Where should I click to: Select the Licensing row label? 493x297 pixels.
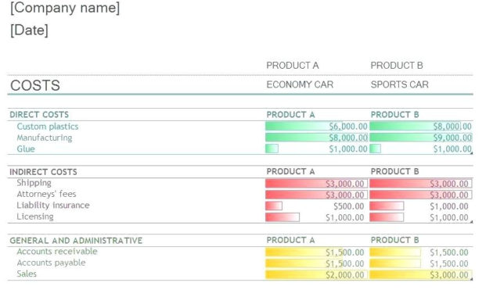click(x=35, y=216)
